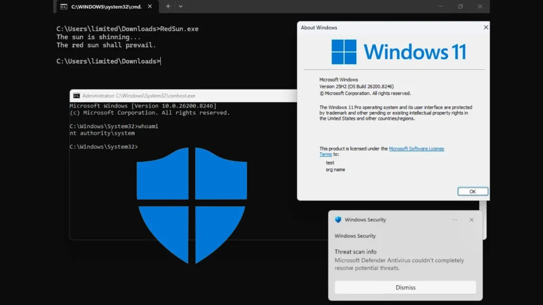Open the terminal profile dropdown chevron
The image size is (543, 305).
[181, 7]
